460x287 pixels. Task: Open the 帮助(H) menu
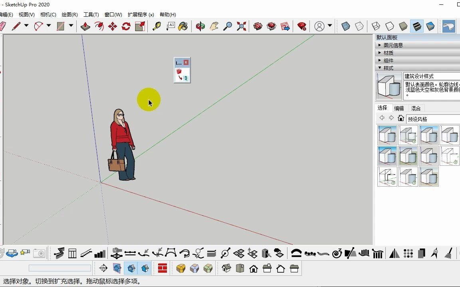[168, 15]
